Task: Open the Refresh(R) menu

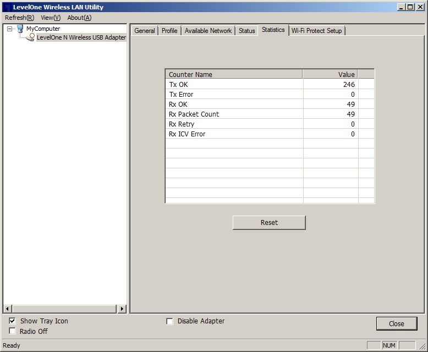Action: coord(20,18)
